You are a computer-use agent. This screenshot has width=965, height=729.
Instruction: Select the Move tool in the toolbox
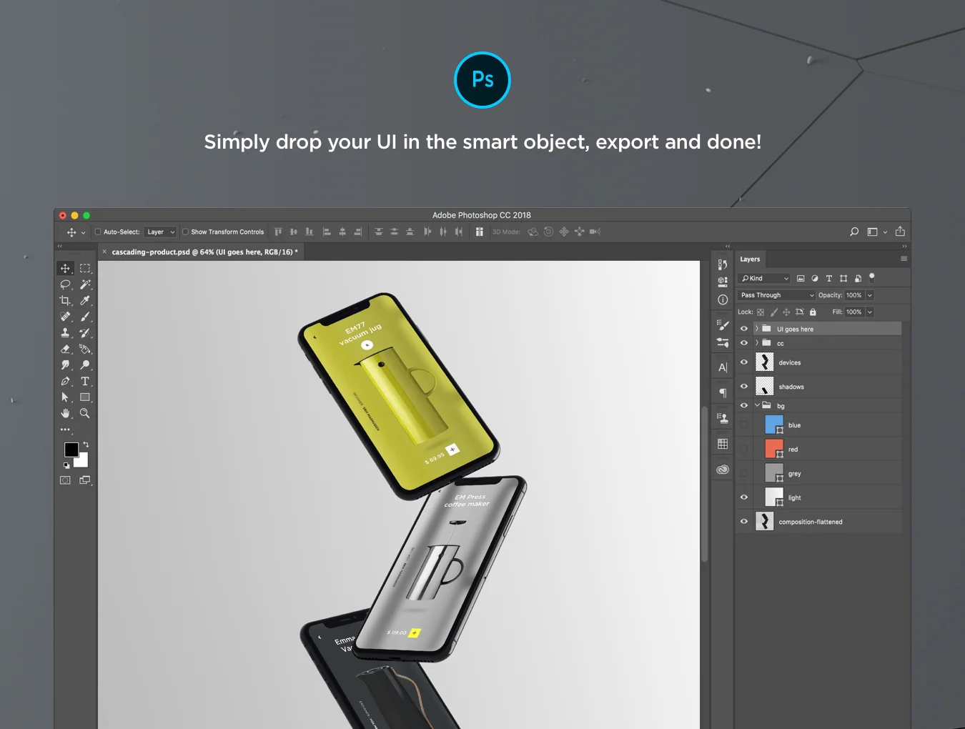point(65,268)
